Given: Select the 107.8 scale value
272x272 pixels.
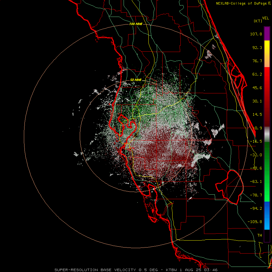Looking at the screenshot, I should [256, 34].
